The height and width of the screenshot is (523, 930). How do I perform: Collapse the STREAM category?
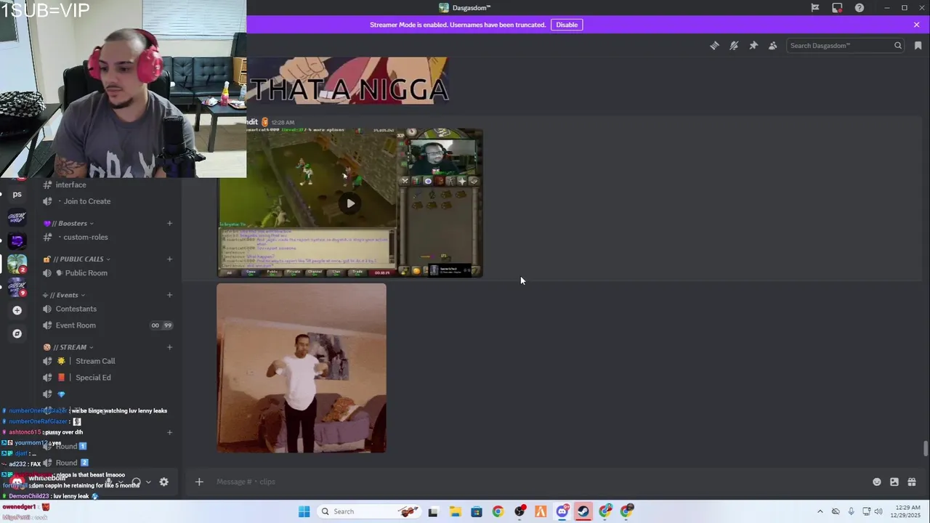click(x=68, y=347)
